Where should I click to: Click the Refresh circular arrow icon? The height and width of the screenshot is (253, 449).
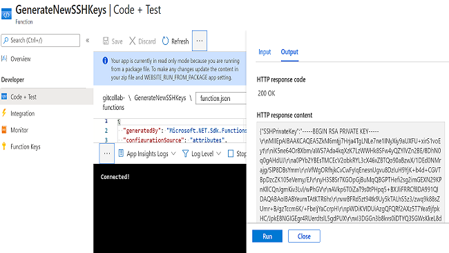(165, 41)
